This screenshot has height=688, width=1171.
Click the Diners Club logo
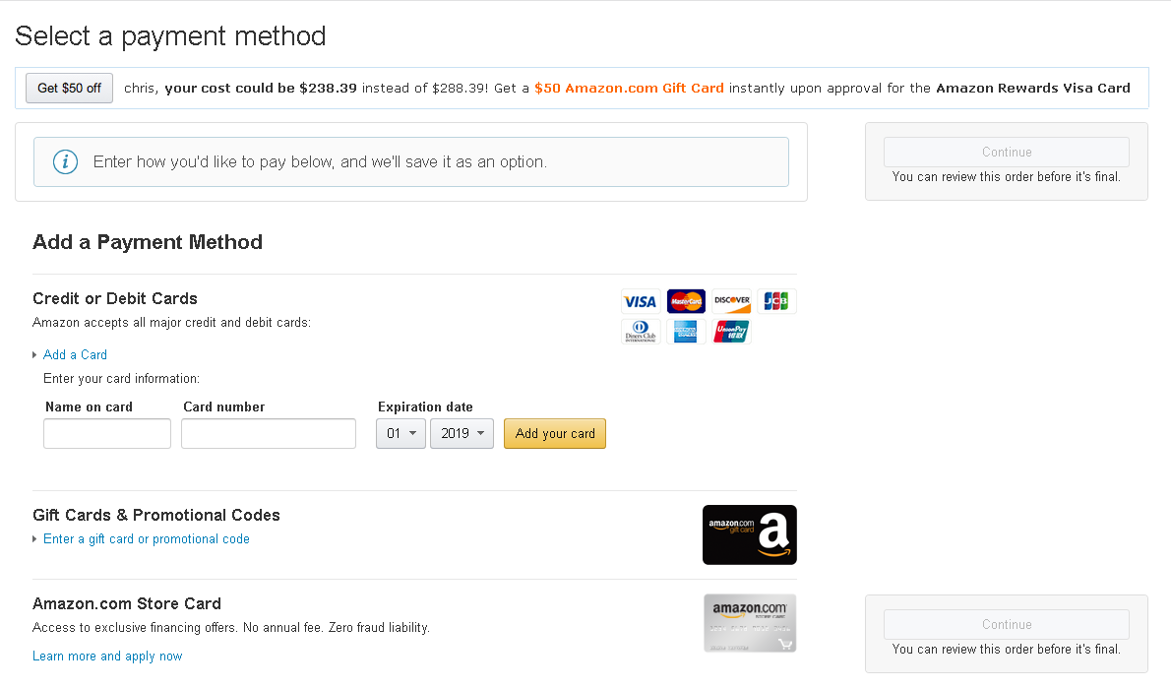(641, 332)
